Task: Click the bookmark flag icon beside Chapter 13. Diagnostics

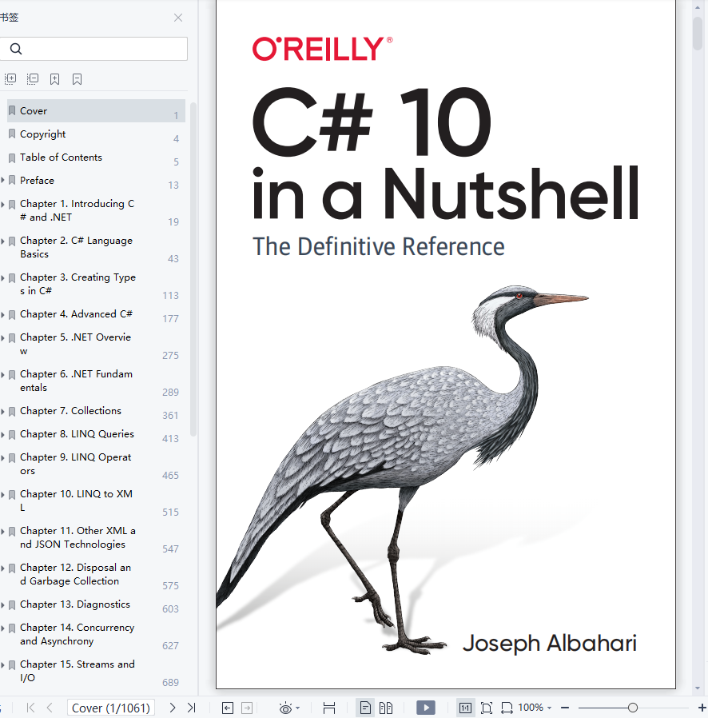Action: click(x=12, y=604)
